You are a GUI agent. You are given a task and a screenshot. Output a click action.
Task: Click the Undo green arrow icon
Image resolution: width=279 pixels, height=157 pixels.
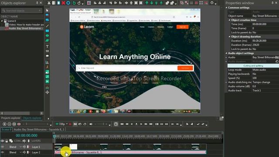pyautogui.click(x=74, y=3)
